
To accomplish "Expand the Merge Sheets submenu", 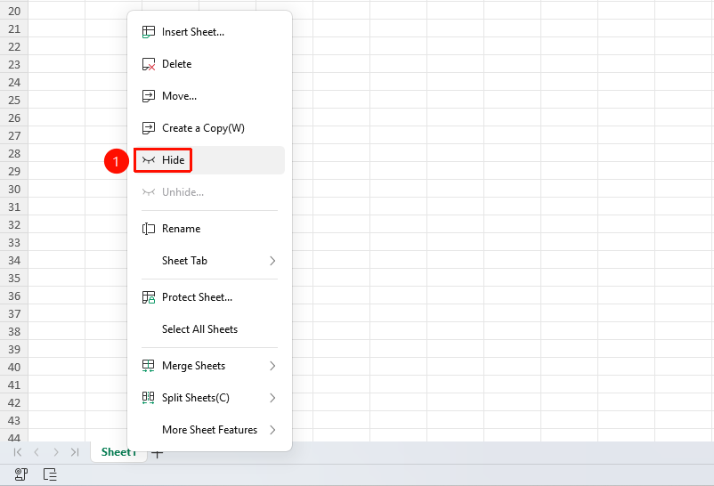I will tap(209, 366).
